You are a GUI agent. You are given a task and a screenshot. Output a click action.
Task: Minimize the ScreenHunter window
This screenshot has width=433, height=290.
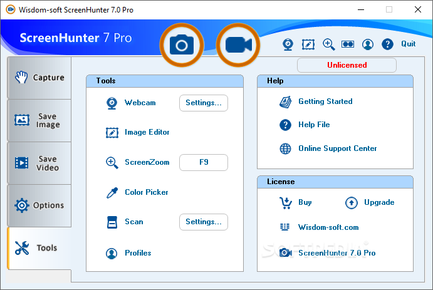pos(361,9)
